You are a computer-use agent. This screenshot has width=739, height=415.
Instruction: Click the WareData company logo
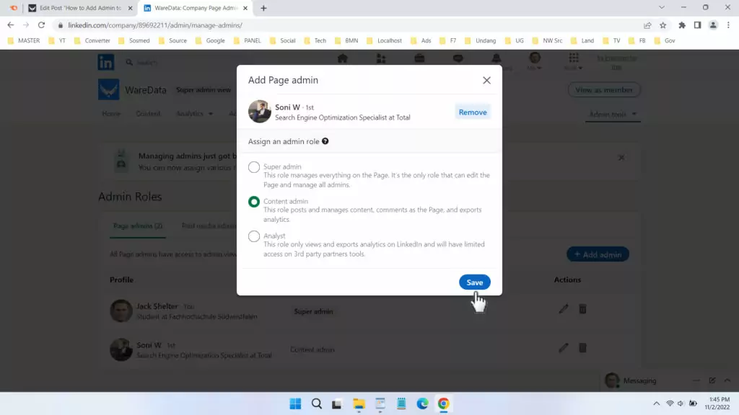[108, 89]
